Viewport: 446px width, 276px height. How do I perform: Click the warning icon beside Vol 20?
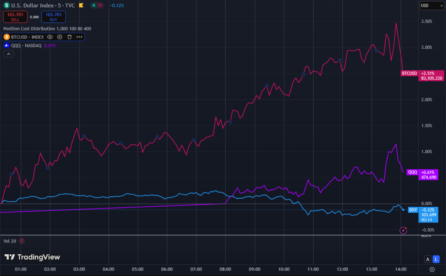tap(21, 241)
